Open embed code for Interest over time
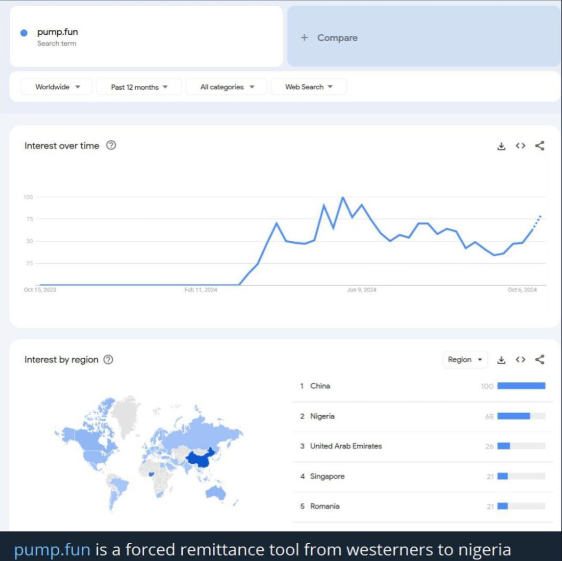 coord(520,146)
